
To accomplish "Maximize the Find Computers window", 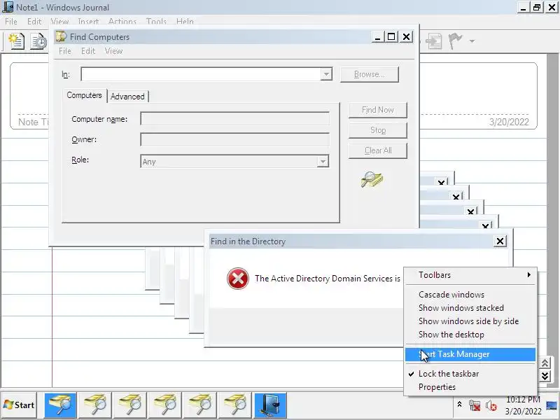I will coord(391,36).
